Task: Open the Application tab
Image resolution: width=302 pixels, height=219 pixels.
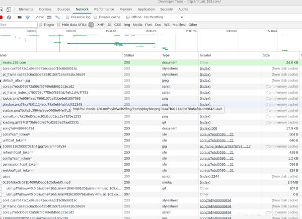Action: [146, 9]
